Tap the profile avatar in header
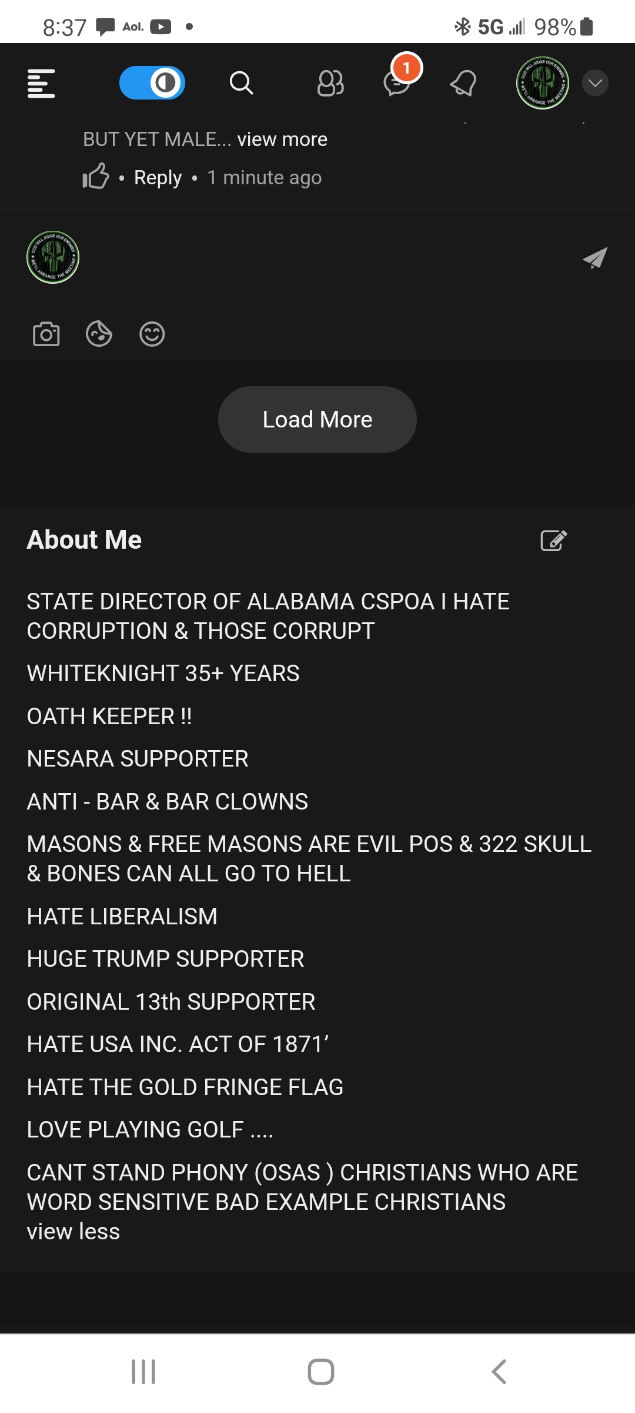 pos(542,83)
